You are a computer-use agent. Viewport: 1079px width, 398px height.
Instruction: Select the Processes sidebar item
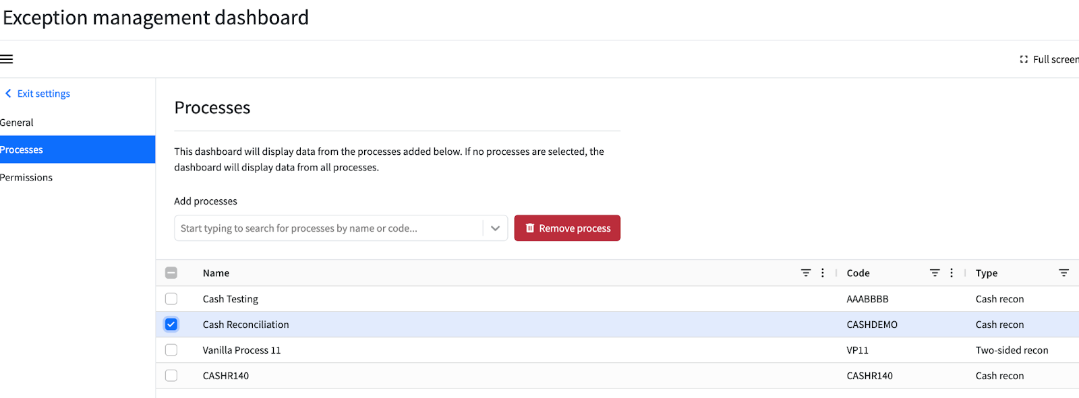(x=78, y=150)
